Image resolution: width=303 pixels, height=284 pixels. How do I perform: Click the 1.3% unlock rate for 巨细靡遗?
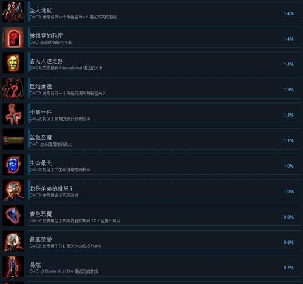[288, 90]
